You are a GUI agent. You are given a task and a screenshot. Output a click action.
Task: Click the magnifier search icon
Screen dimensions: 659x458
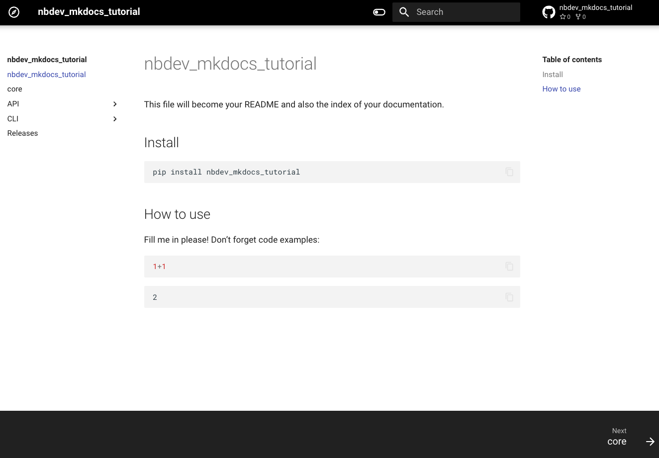[404, 12]
